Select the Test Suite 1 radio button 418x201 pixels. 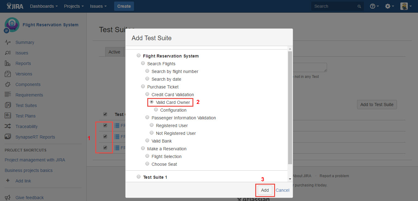pos(139,177)
